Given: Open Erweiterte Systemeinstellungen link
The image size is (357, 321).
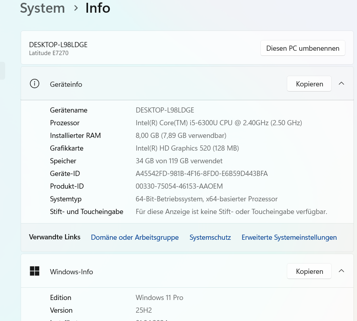Looking at the screenshot, I should [x=289, y=237].
